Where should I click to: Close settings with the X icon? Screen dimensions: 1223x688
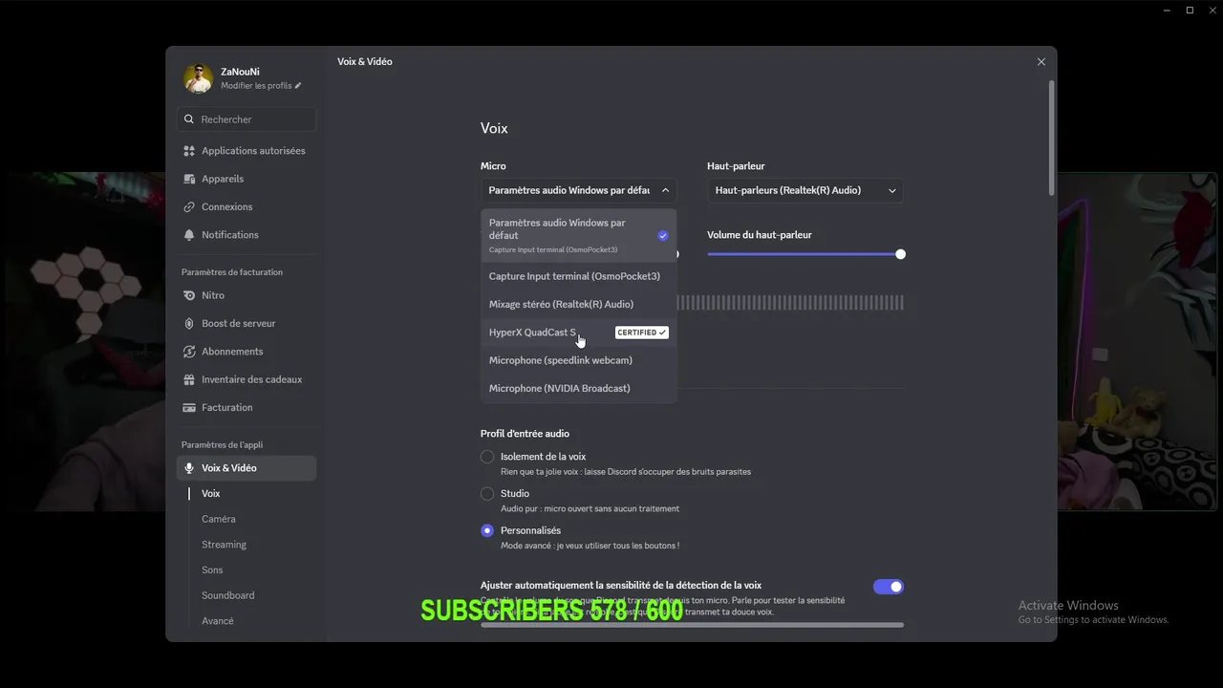pos(1041,61)
